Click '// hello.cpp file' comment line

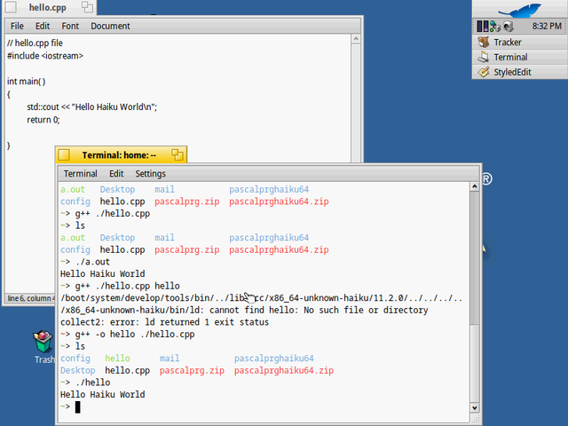(35, 43)
